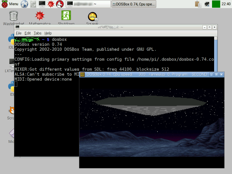Click the 'dosbox' command text in terminal
The width and height of the screenshot is (232, 174).
click(59, 39)
